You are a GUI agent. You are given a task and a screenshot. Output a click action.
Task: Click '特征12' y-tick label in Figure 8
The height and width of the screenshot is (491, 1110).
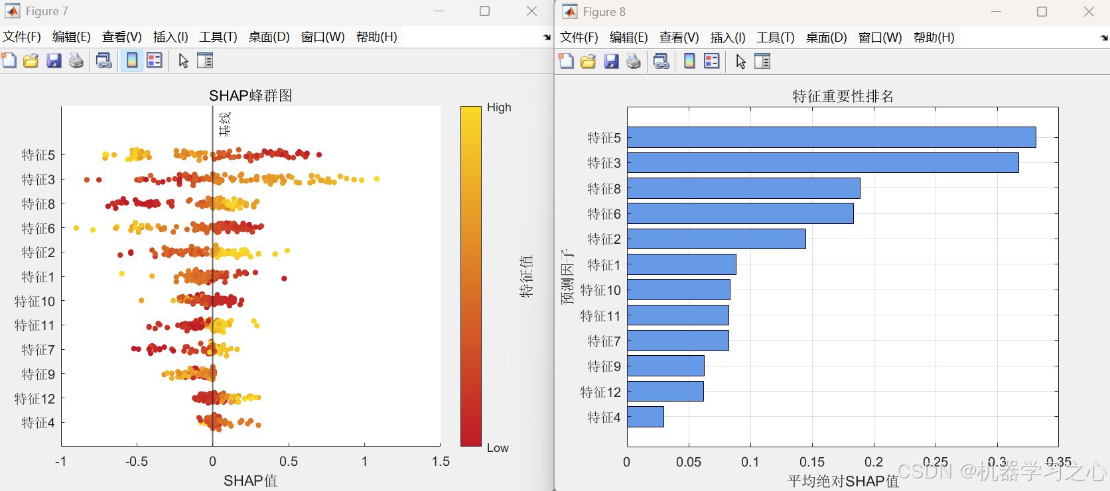(600, 392)
